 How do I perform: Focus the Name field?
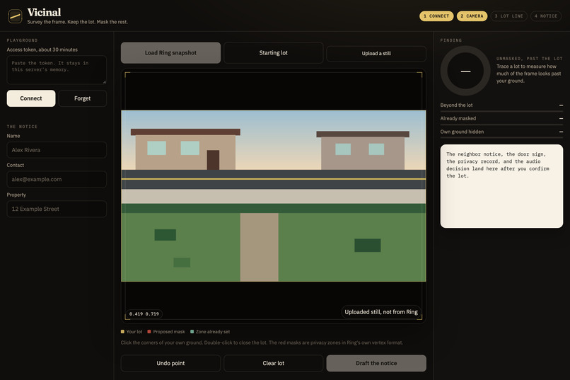click(x=57, y=150)
